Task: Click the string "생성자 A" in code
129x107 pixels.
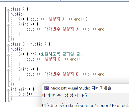Action: pyautogui.click(x=57, y=19)
